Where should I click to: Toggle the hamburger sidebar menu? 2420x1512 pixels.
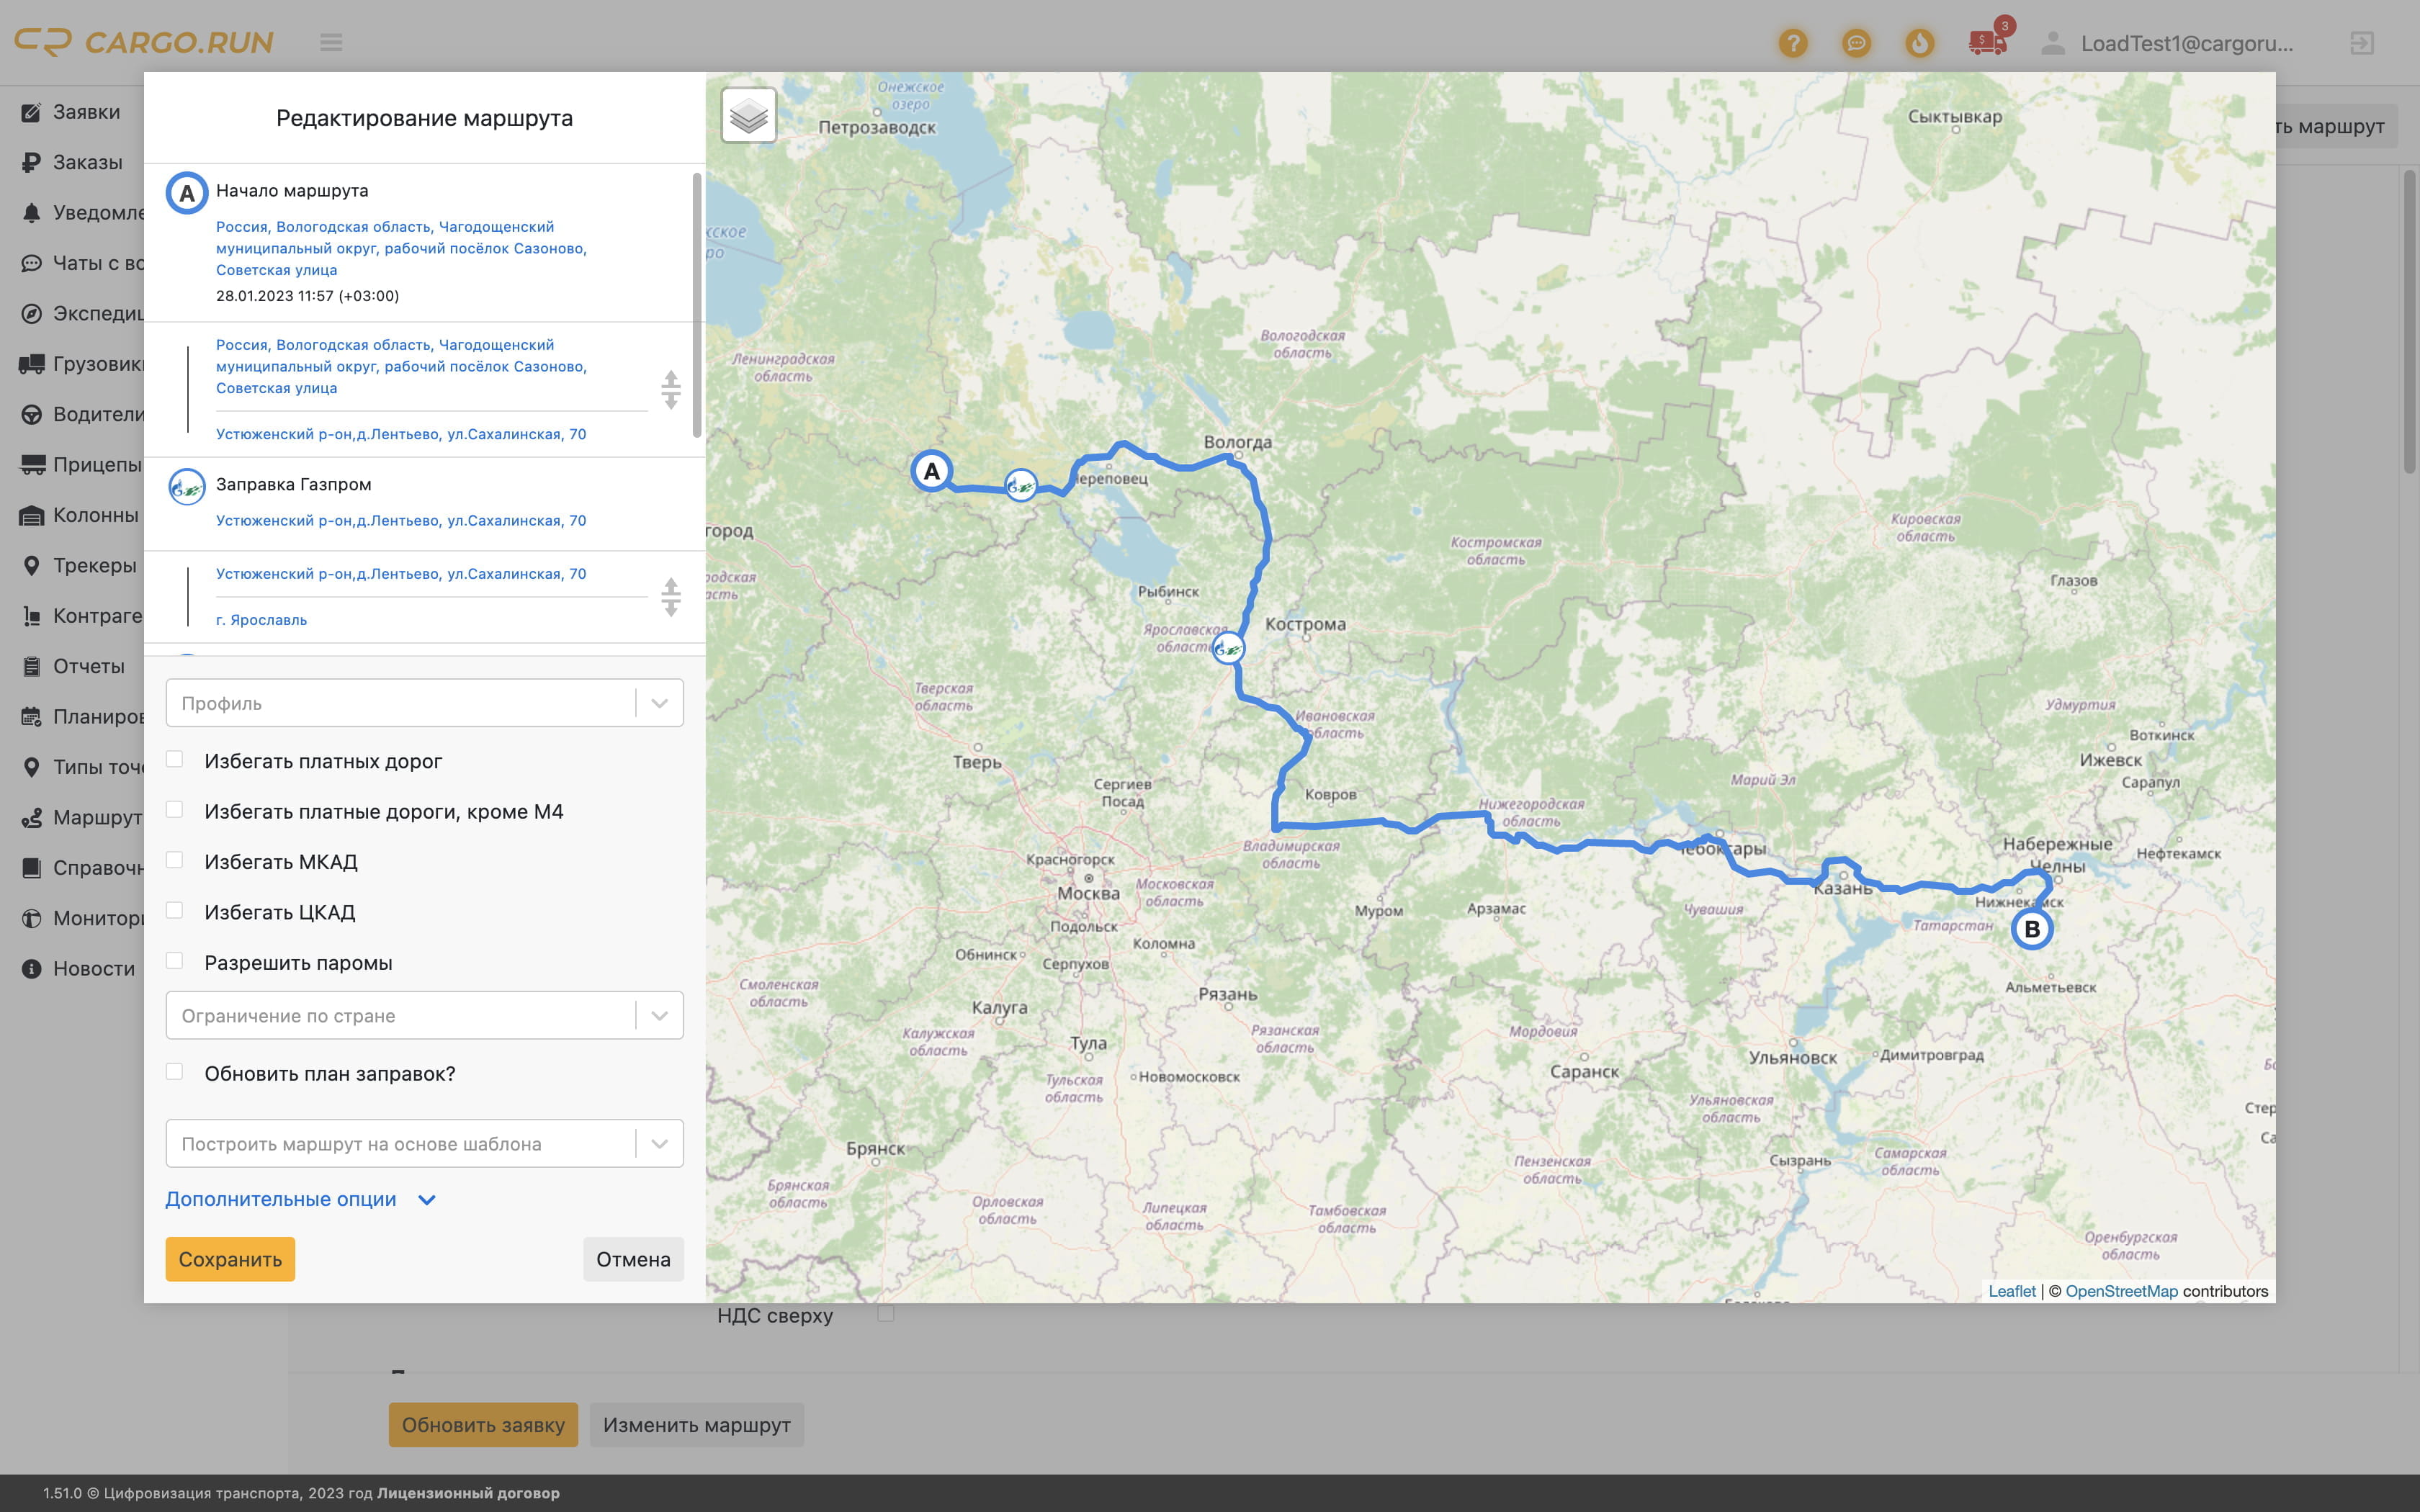click(x=331, y=42)
